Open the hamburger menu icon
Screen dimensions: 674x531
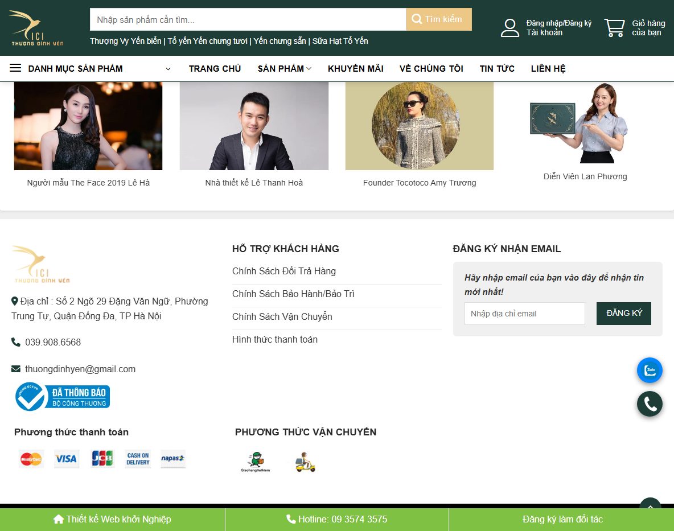tap(15, 68)
